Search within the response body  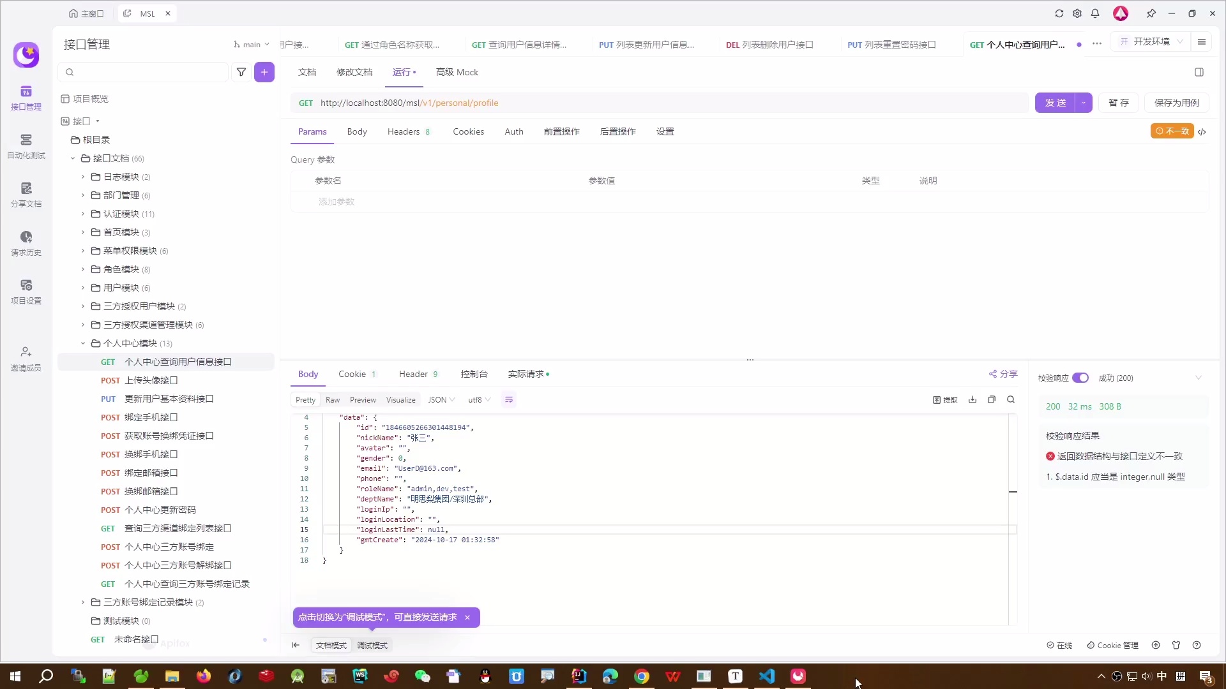[x=1011, y=399]
